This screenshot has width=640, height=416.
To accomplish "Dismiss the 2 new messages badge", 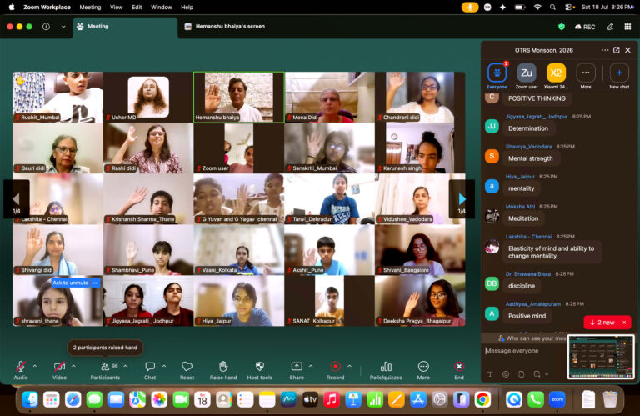I will pyautogui.click(x=624, y=323).
